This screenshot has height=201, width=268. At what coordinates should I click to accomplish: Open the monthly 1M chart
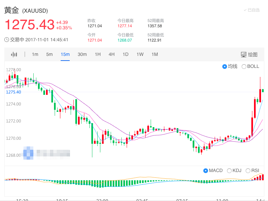coord(154,54)
